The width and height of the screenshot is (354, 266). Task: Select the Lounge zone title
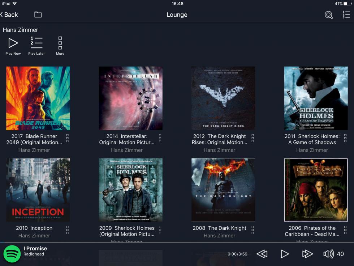177,15
